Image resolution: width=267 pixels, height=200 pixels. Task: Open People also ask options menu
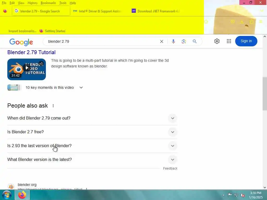[53, 106]
